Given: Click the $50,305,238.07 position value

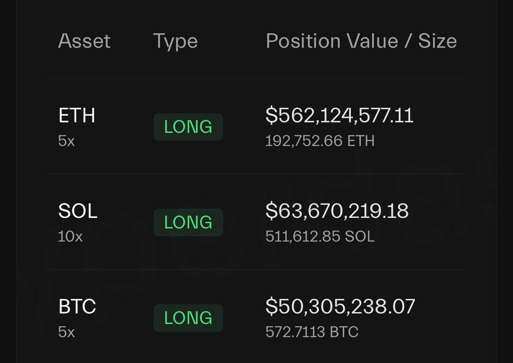Looking at the screenshot, I should (340, 306).
